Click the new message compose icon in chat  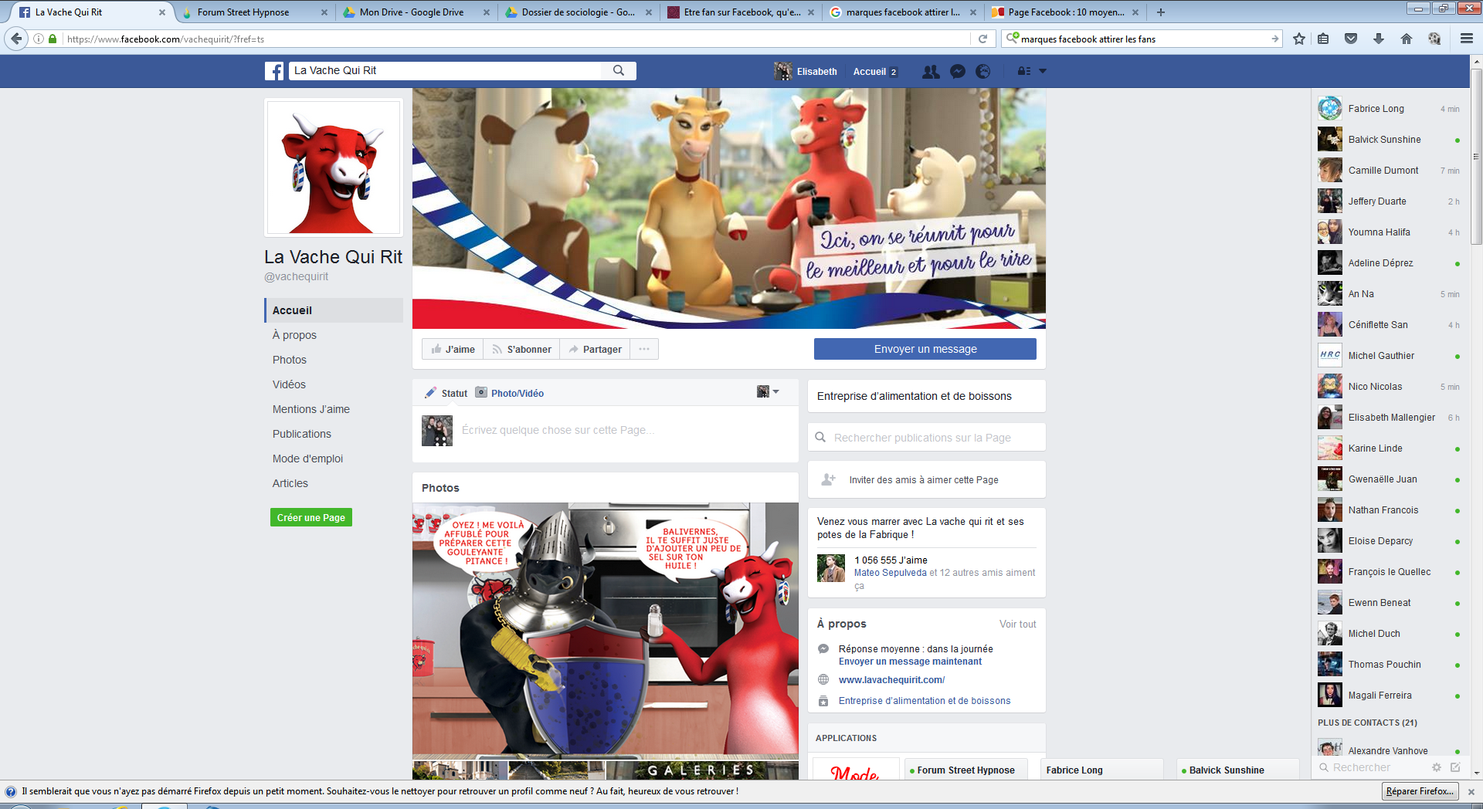pyautogui.click(x=1455, y=767)
